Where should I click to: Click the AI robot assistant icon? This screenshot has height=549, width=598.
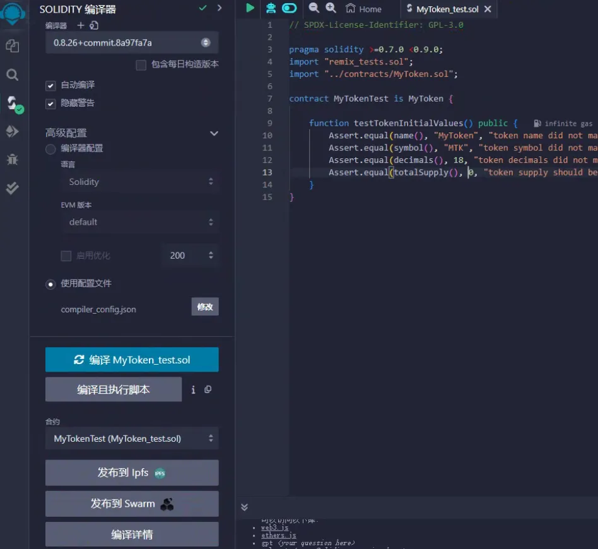[271, 8]
